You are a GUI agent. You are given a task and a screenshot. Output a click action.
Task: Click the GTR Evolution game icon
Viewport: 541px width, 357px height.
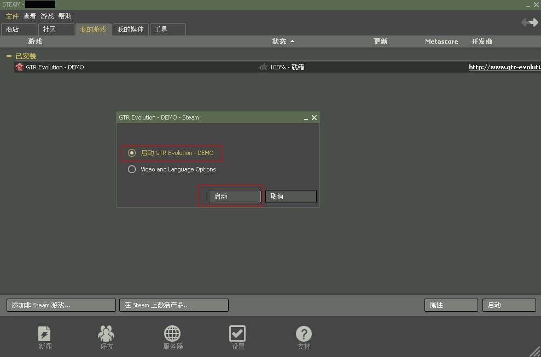point(20,67)
